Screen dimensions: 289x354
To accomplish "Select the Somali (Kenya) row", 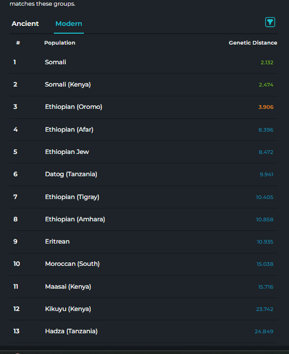I will (143, 84).
